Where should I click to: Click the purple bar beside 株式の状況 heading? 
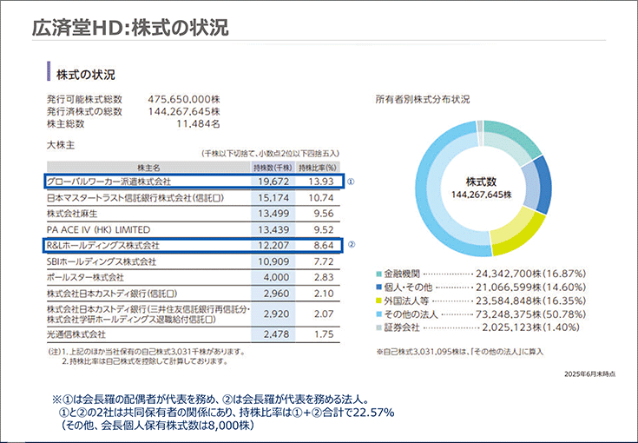coord(49,72)
